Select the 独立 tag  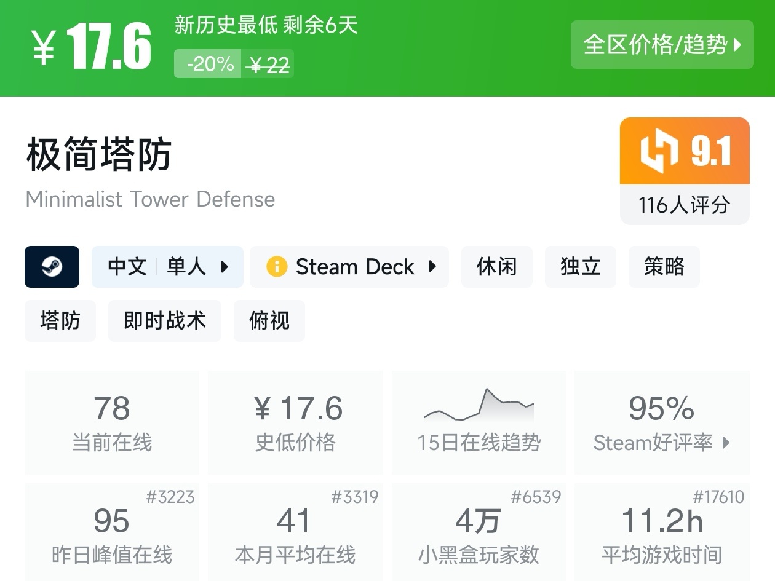[x=580, y=267]
